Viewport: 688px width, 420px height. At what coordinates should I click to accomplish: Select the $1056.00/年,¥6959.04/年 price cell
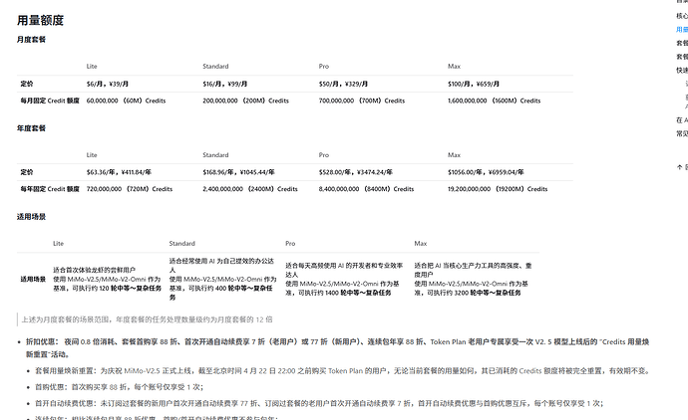487,172
